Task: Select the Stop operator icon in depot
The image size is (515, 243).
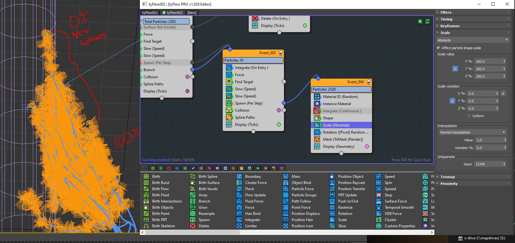Action: (379, 195)
